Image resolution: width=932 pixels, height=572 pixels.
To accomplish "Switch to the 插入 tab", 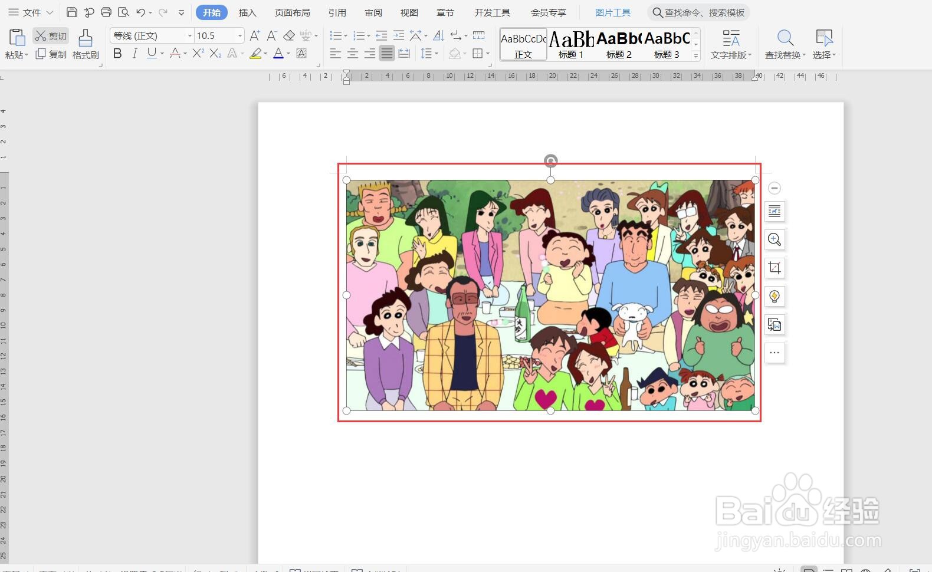I will tap(248, 12).
